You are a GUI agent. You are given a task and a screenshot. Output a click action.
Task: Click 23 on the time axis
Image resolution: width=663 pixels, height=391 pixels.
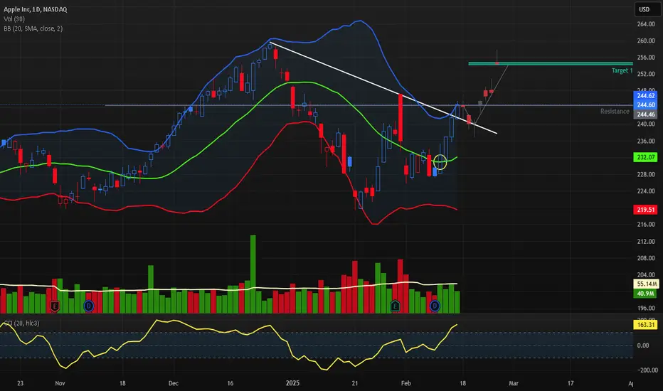(21, 383)
